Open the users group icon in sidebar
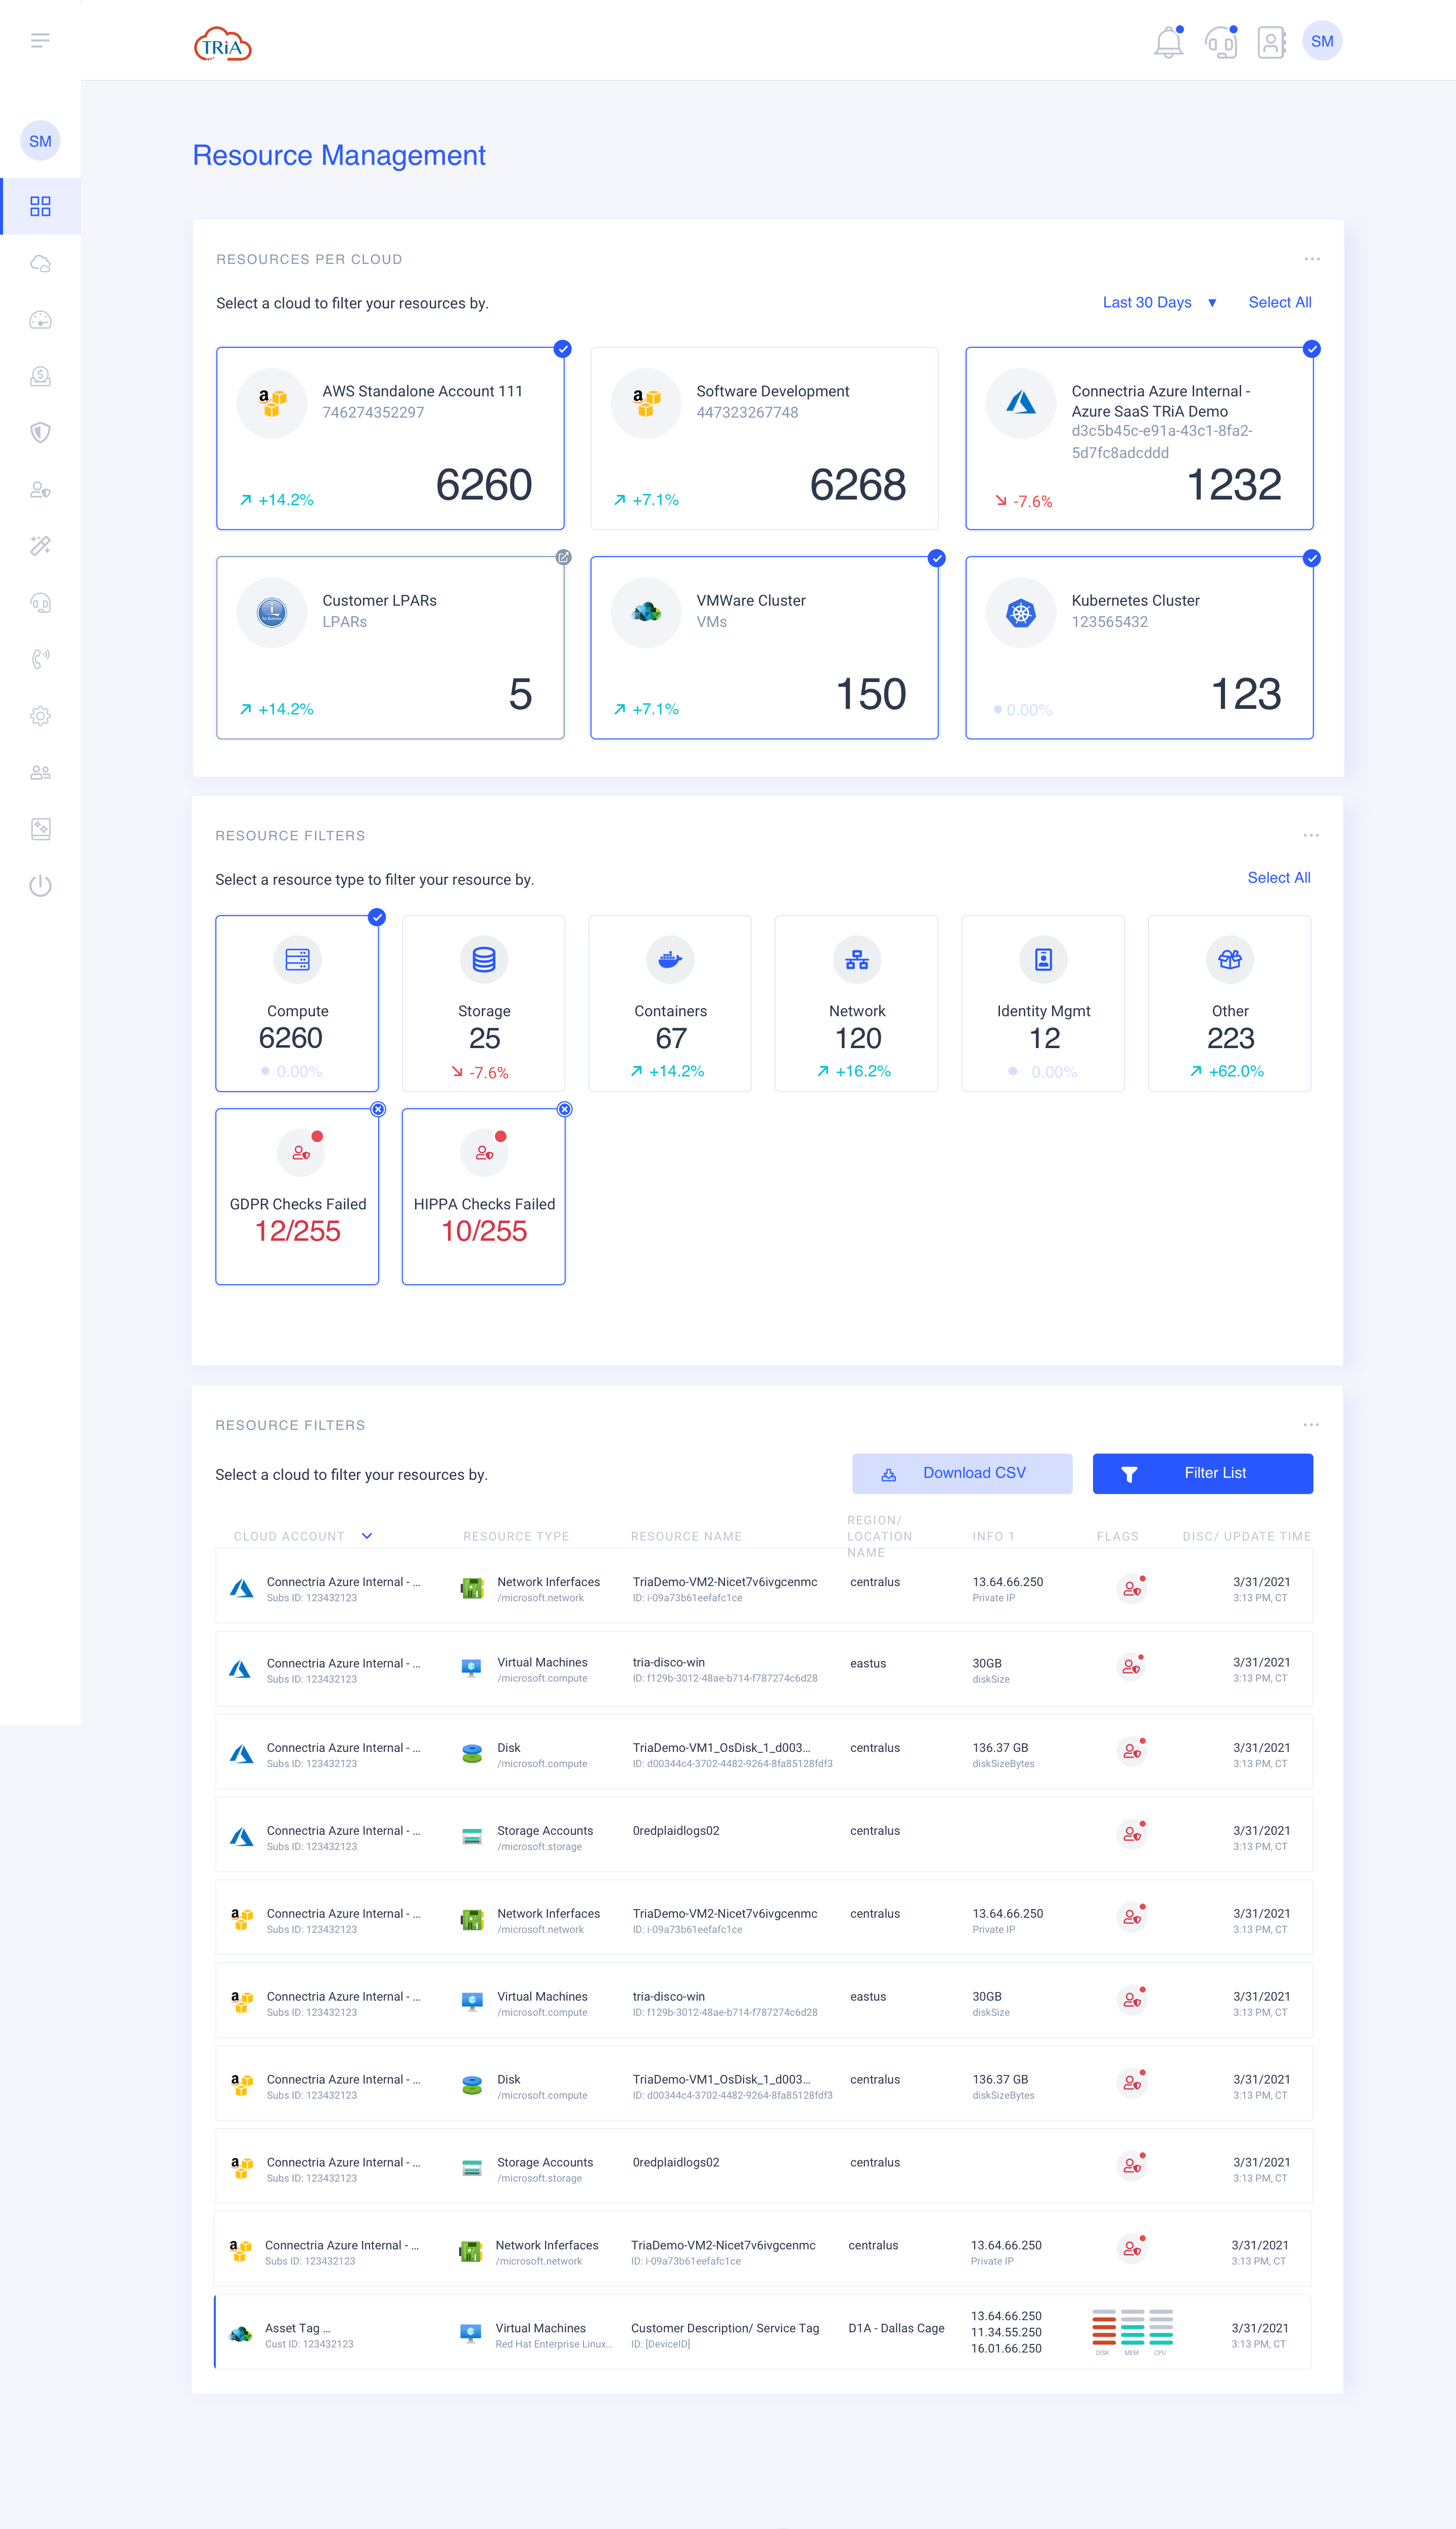Image resolution: width=1456 pixels, height=2529 pixels. (x=40, y=772)
